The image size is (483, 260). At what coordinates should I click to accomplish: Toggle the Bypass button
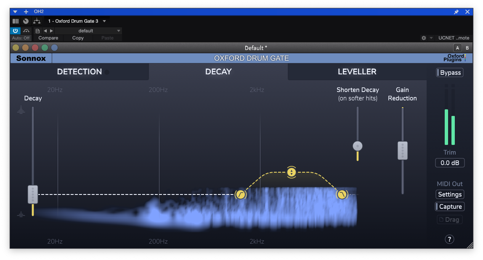(450, 73)
